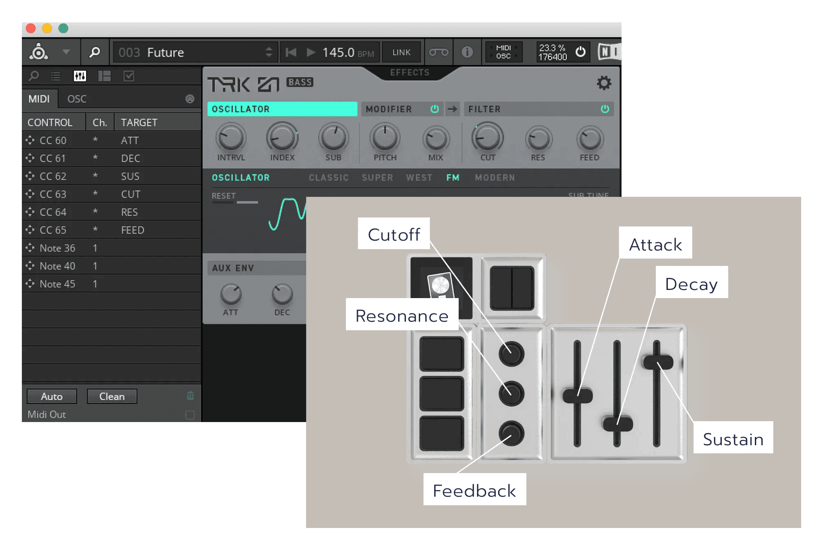Step presets with the up/down arrows
Image resolution: width=823 pixels, height=549 pixels.
[x=269, y=52]
